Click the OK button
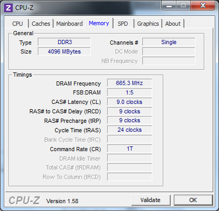This screenshot has width=219, height=211. pyautogui.click(x=193, y=200)
